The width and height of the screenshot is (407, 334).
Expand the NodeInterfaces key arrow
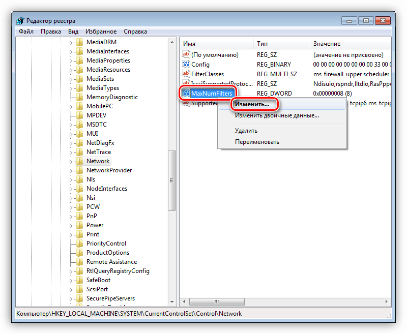pos(71,189)
